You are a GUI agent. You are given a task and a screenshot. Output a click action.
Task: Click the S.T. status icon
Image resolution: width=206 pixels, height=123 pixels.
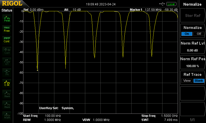pyautogui.click(x=7, y=61)
